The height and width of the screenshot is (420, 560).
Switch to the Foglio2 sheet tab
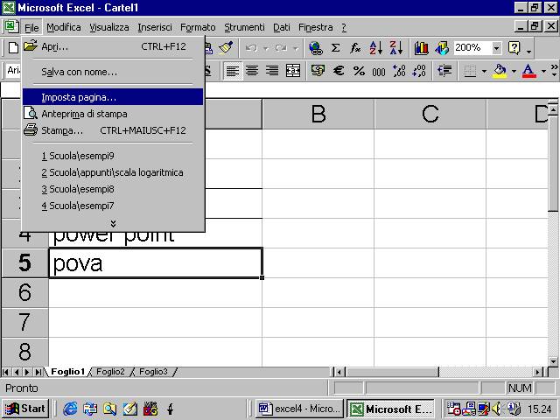pyautogui.click(x=110, y=372)
